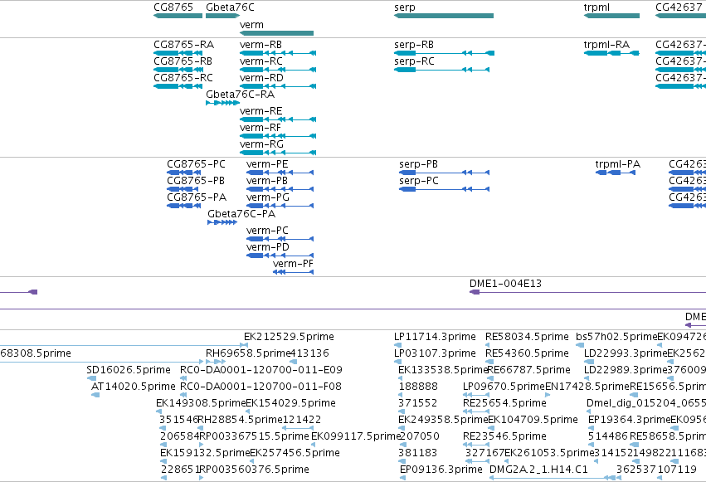Click the verm-RC transcript label

click(x=261, y=61)
